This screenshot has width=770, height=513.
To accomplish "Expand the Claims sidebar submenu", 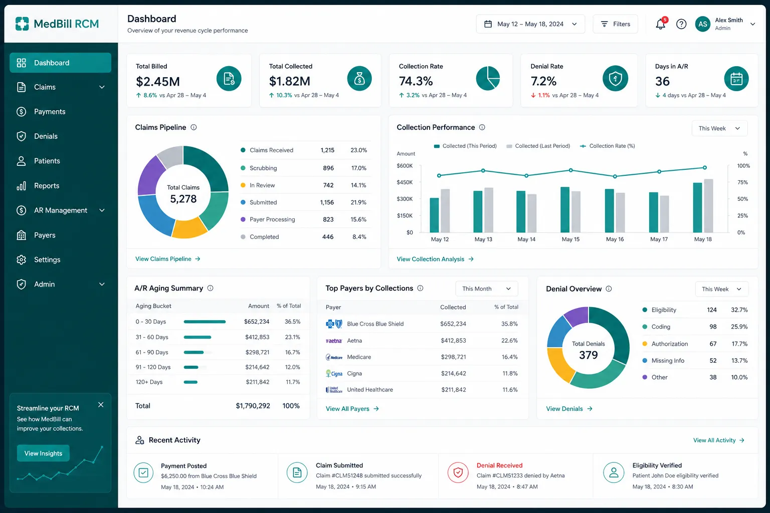I will (102, 87).
